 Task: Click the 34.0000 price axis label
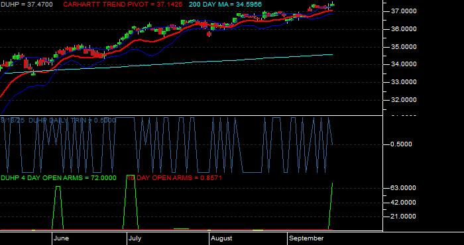(404, 64)
